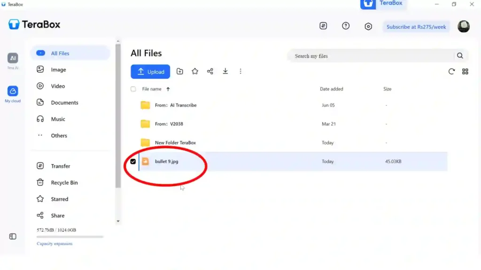481x270 pixels.
Task: Click the Date added column header
Action: (x=331, y=89)
